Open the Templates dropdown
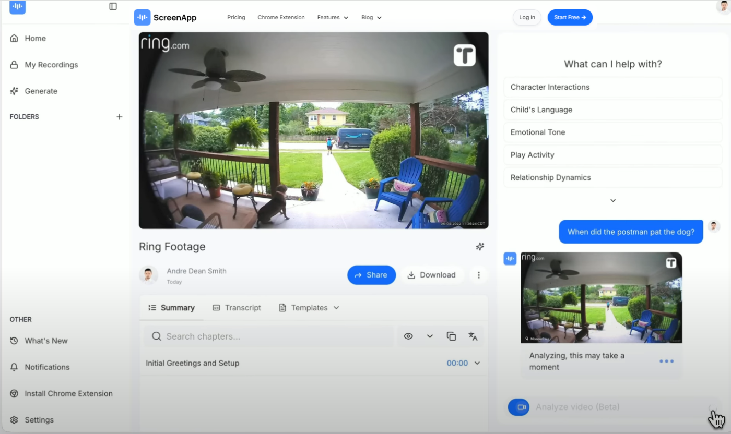The width and height of the screenshot is (731, 434). click(309, 308)
